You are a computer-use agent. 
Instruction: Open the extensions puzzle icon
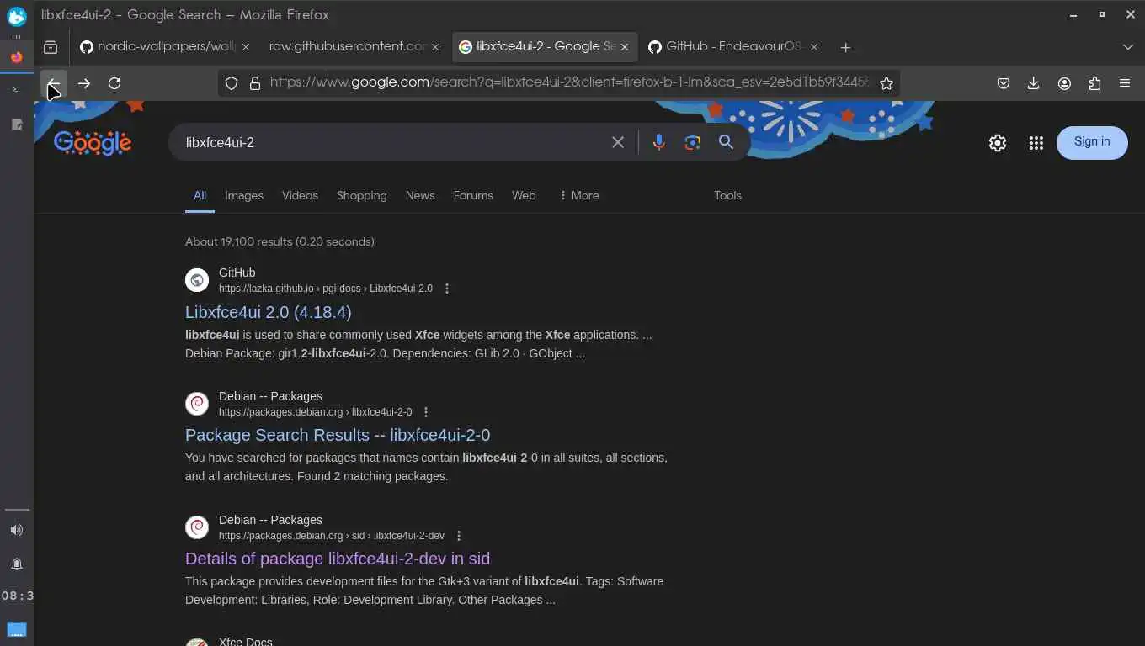[1094, 83]
